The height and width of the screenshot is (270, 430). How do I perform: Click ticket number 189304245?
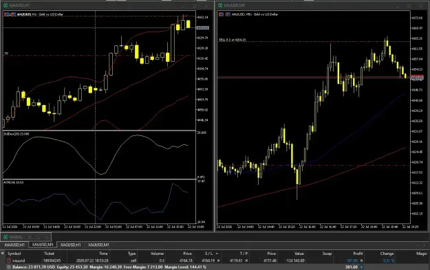(52, 260)
